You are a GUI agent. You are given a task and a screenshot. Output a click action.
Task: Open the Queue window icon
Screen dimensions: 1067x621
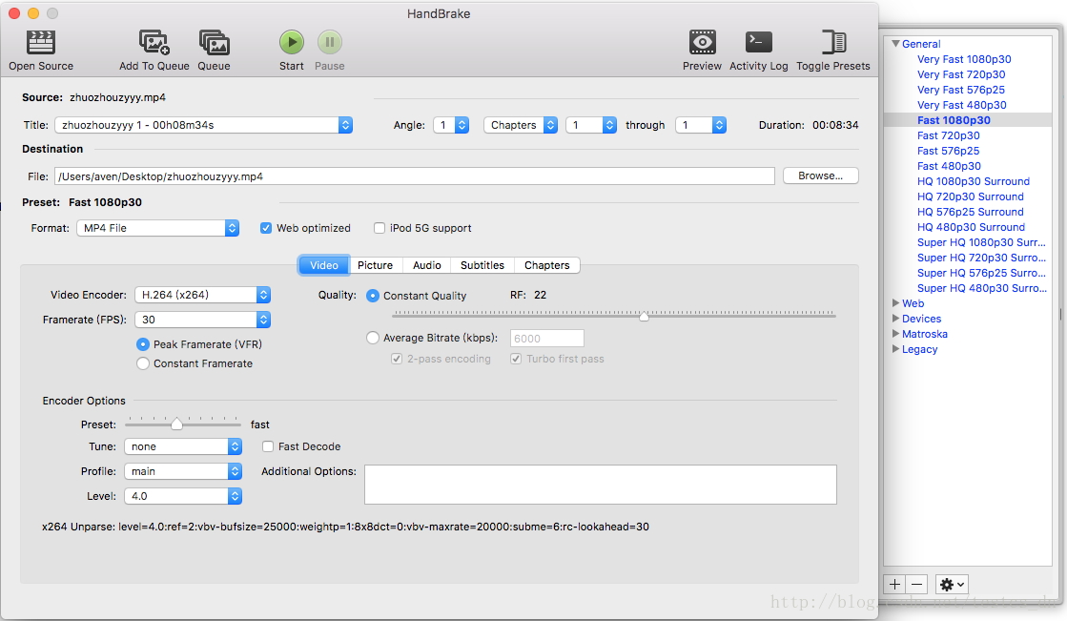tap(214, 42)
